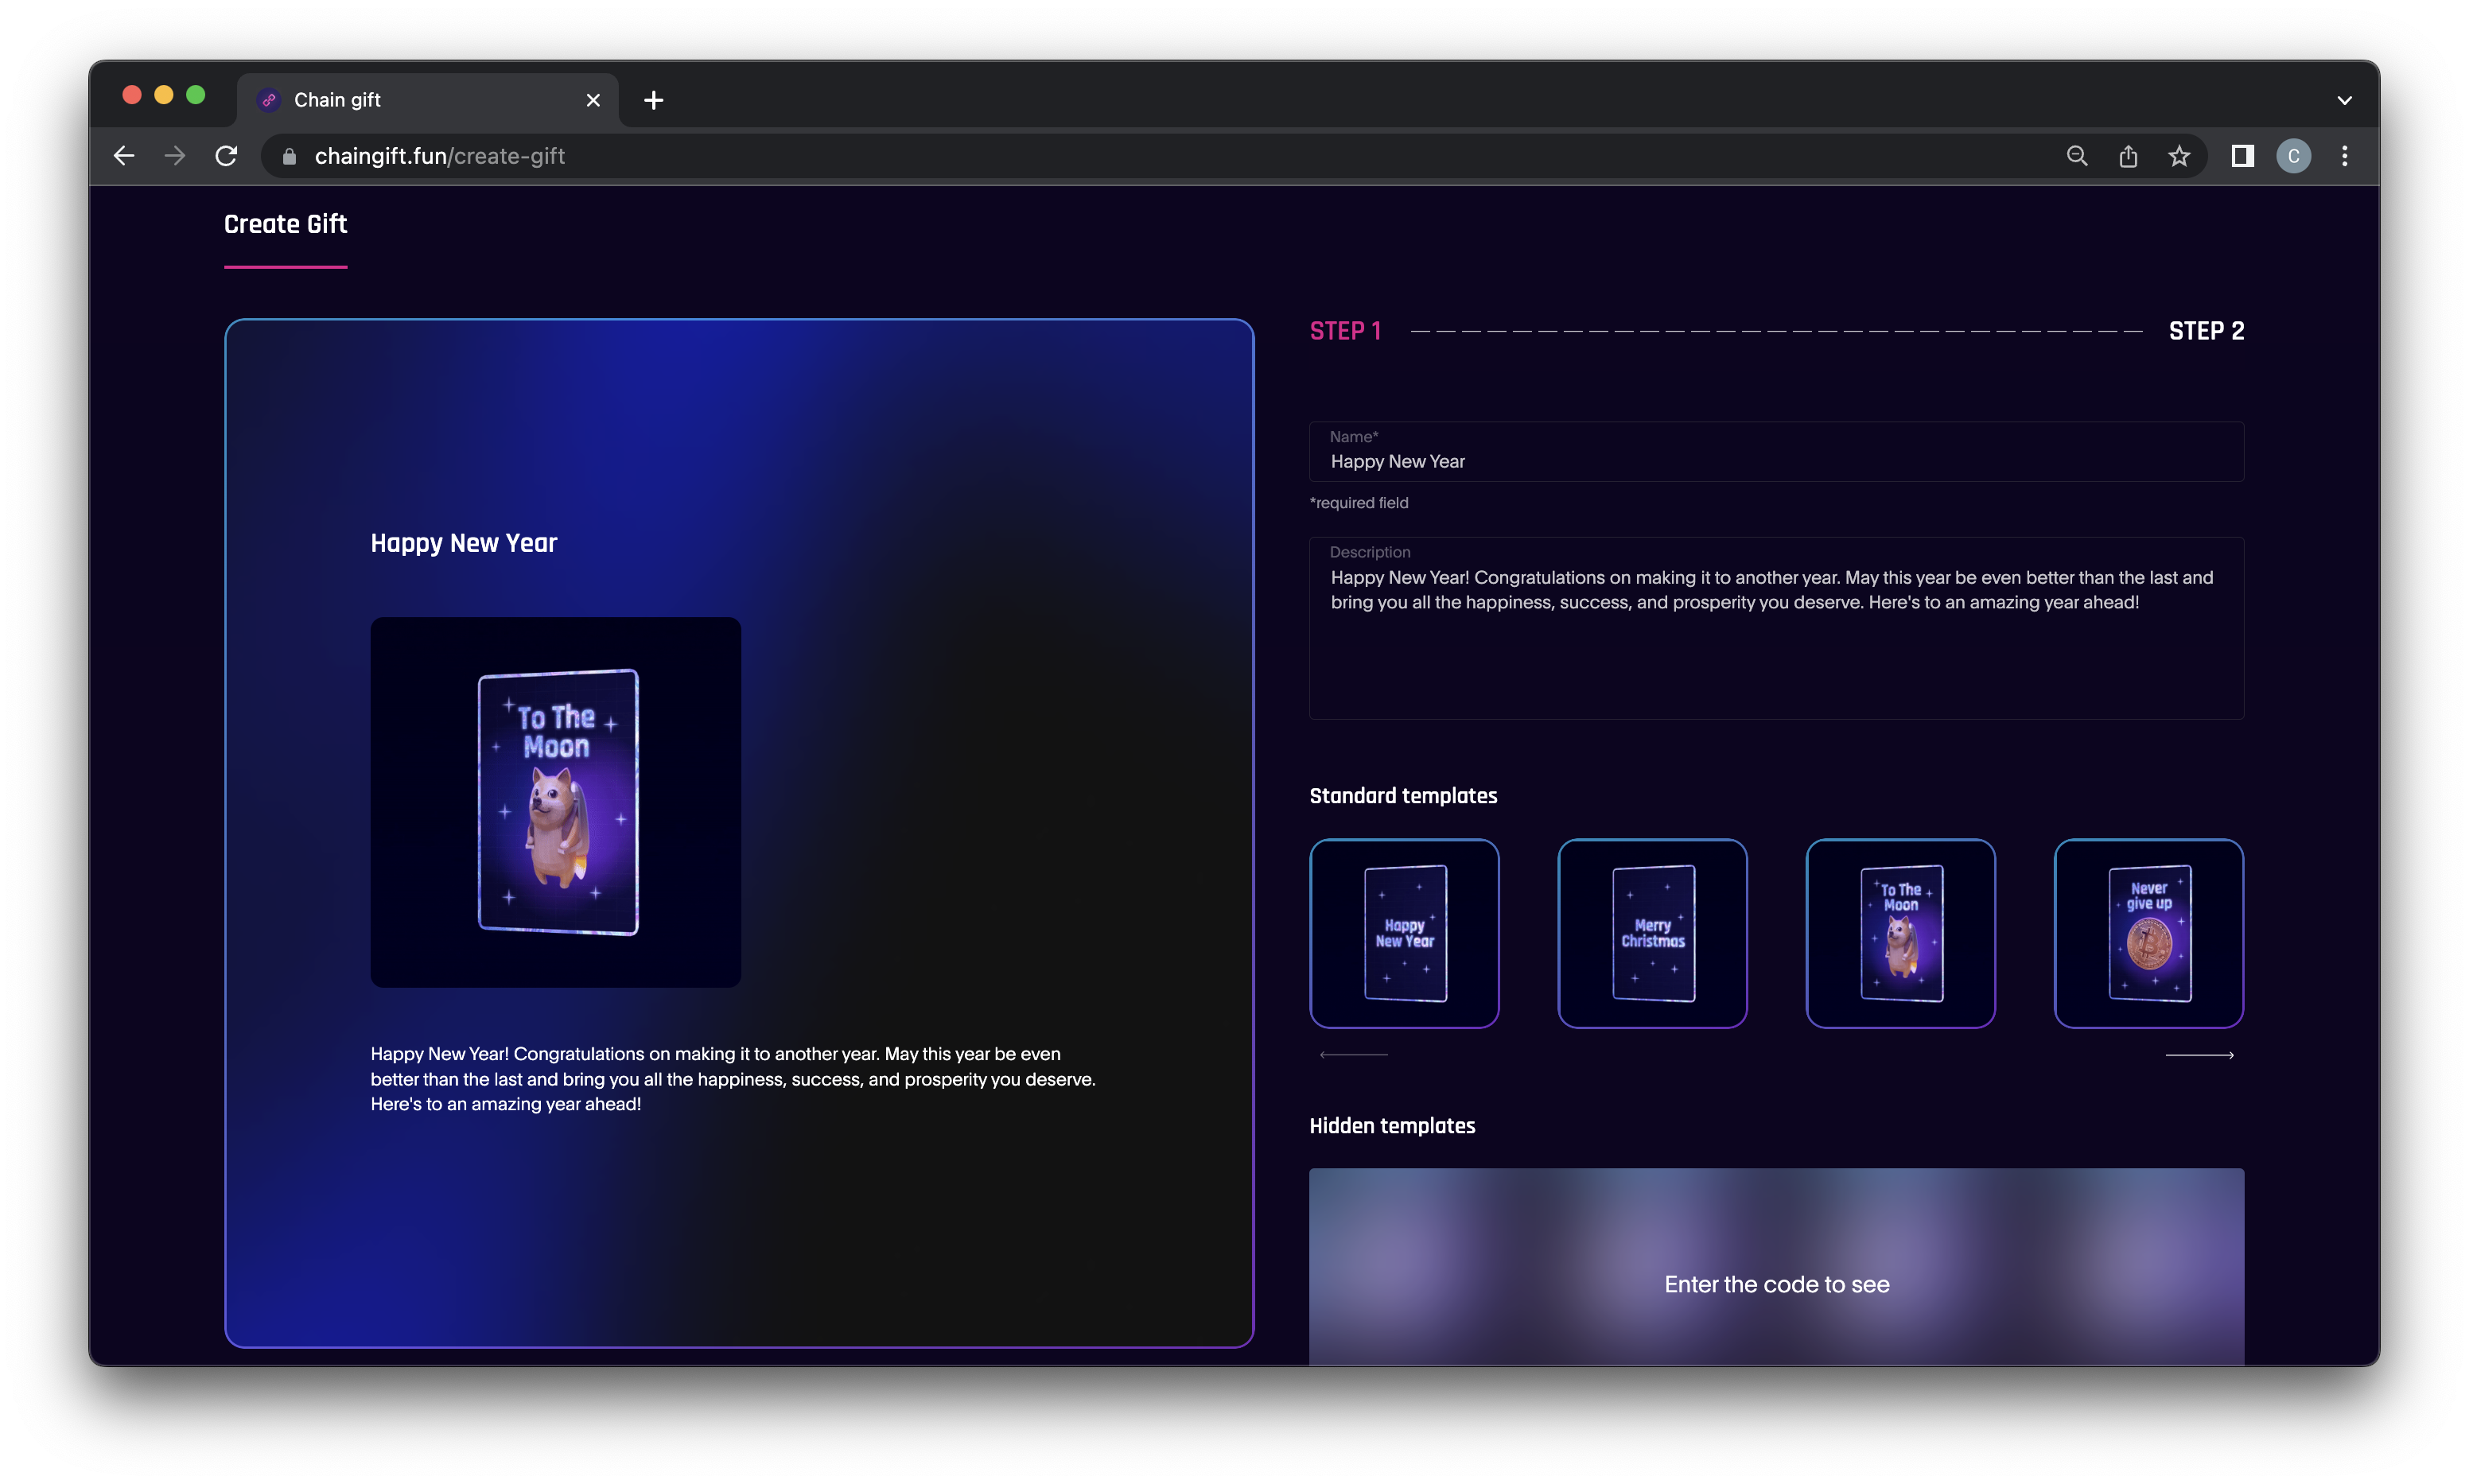Maximize window with green traffic light
This screenshot has height=1484, width=2469.
[x=196, y=95]
